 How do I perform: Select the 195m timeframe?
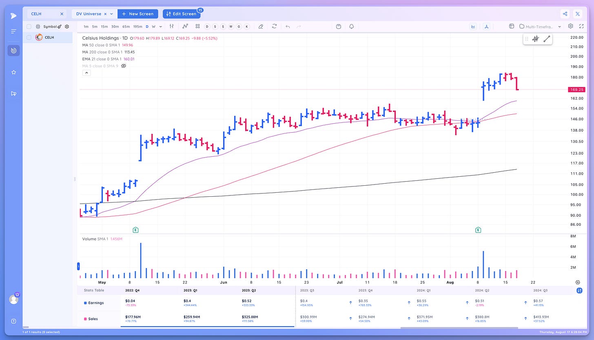click(138, 27)
